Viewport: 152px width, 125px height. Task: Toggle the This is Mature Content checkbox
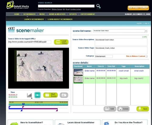[x=147, y=56]
